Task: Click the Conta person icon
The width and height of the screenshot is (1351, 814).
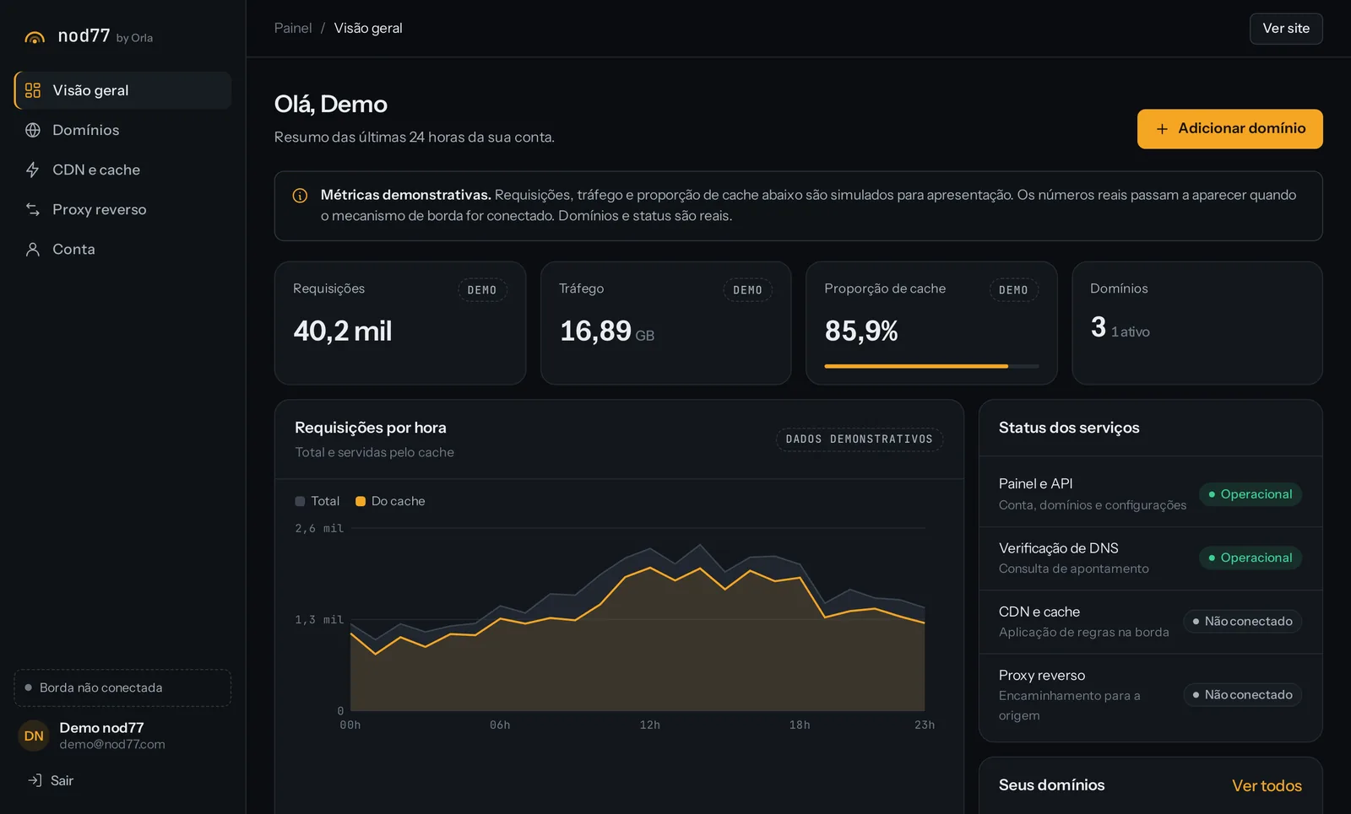Action: 33,249
